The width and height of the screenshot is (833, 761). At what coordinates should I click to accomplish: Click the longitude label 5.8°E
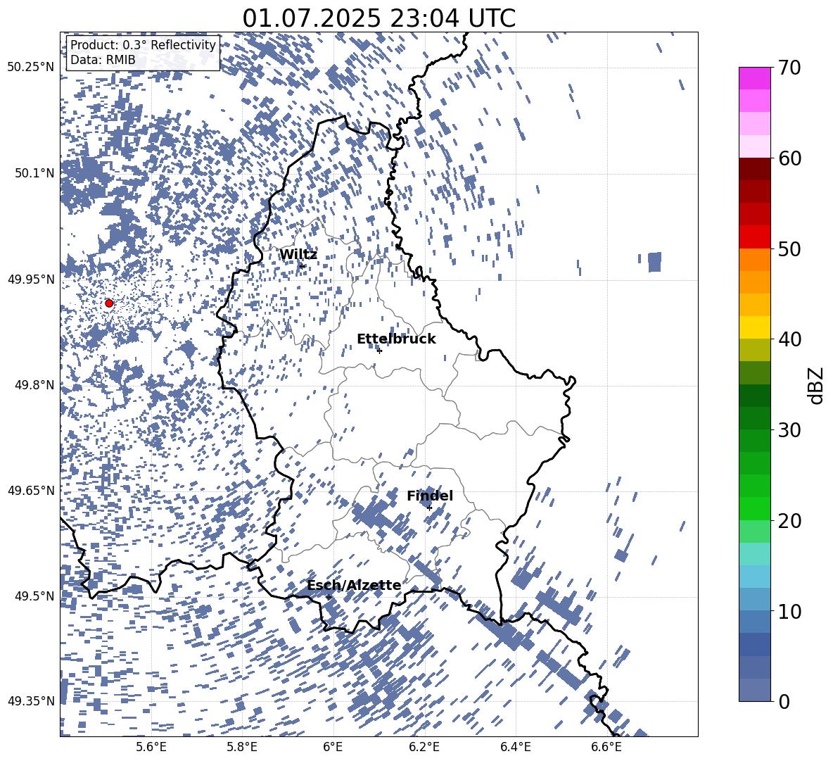click(242, 747)
